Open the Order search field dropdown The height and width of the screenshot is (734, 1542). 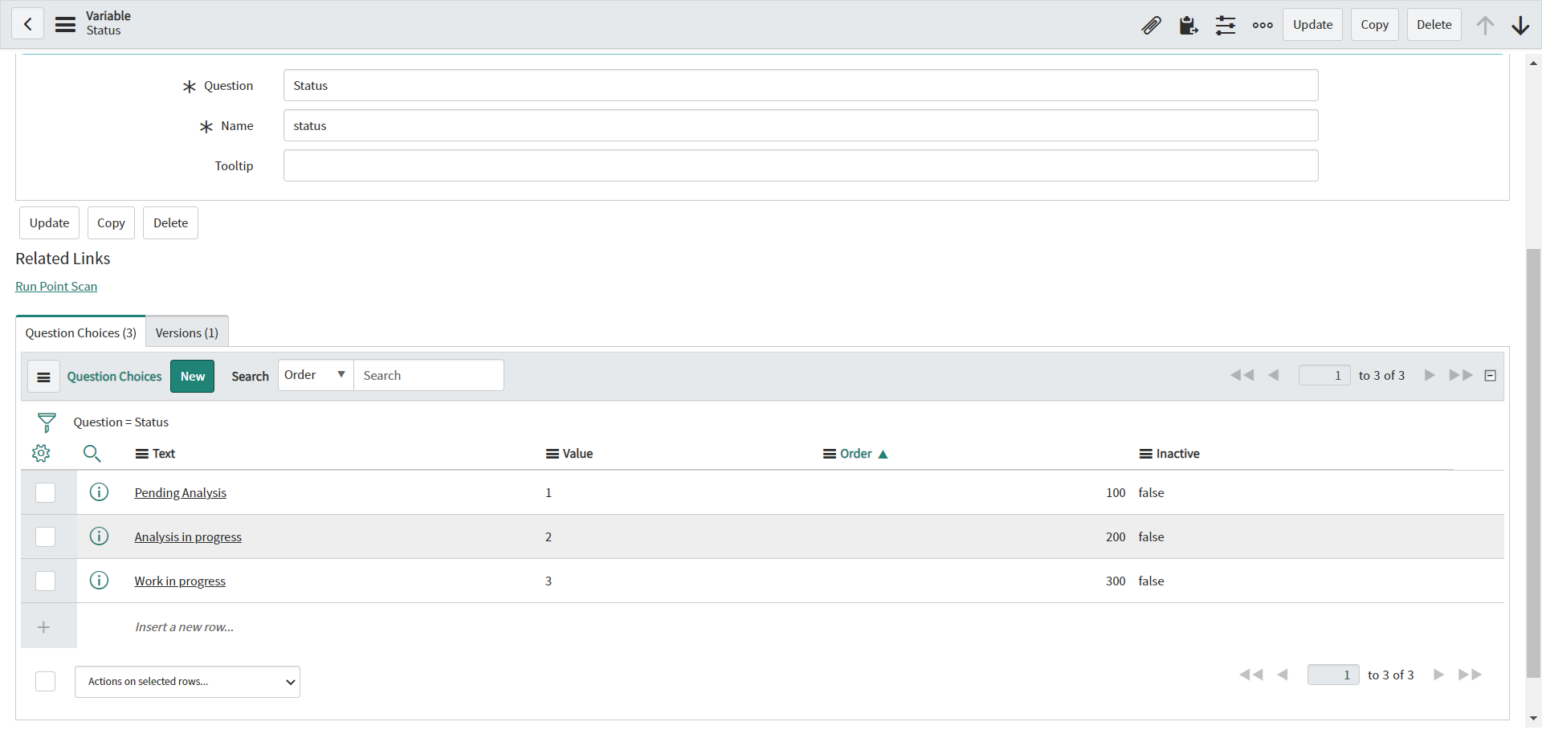(x=315, y=374)
